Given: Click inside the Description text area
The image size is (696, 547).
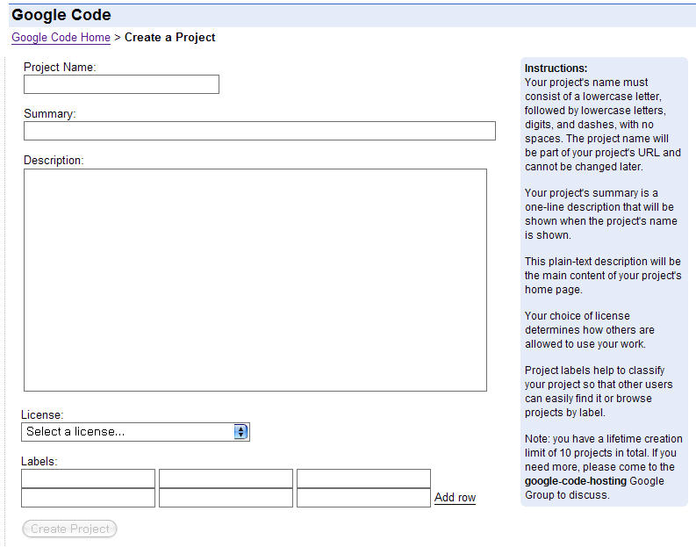Looking at the screenshot, I should (255, 280).
